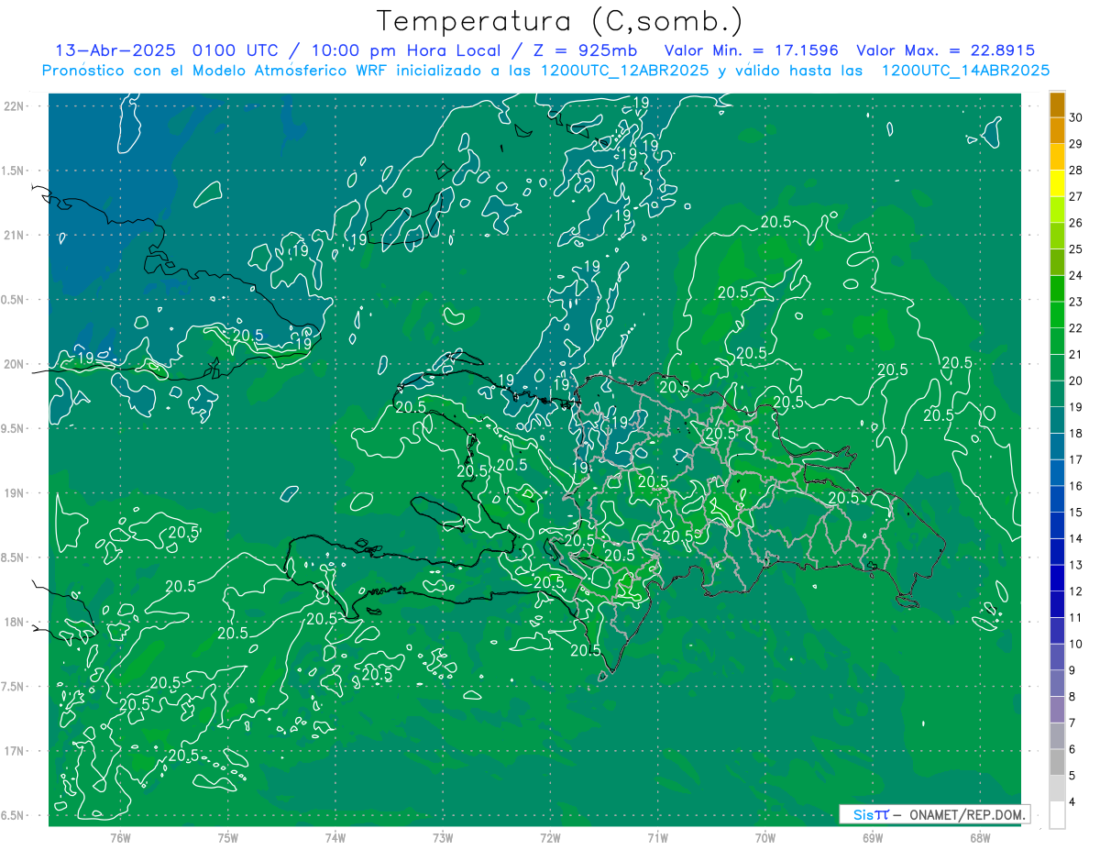Click the "18N" latitude axis label
Image resolution: width=1100 pixels, height=850 pixels.
(x=16, y=622)
